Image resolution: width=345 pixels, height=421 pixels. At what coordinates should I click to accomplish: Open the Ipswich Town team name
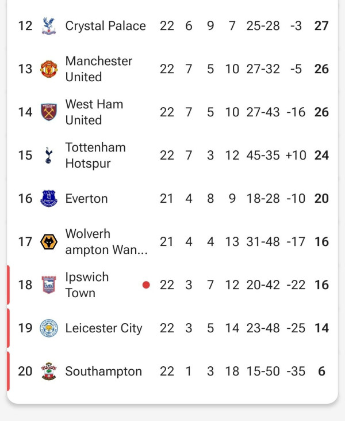coord(86,285)
